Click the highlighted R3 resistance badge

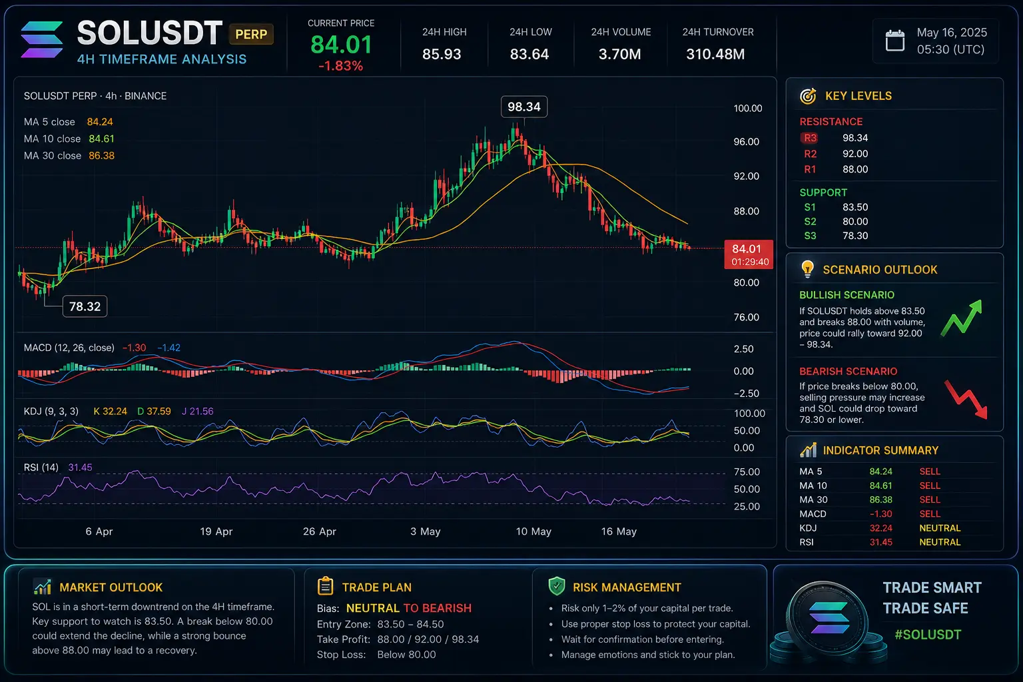pos(810,138)
